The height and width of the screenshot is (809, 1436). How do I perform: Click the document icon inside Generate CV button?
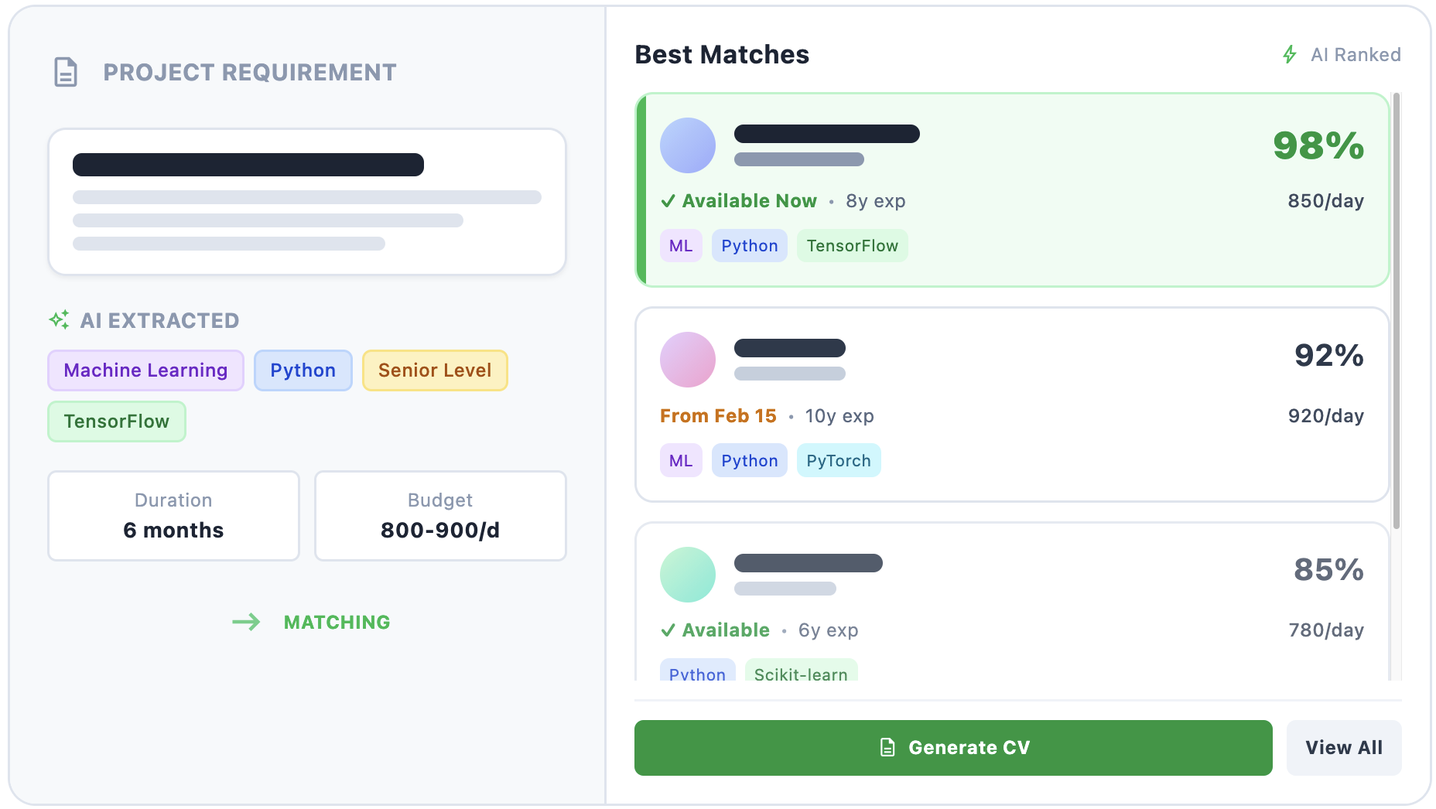(887, 747)
